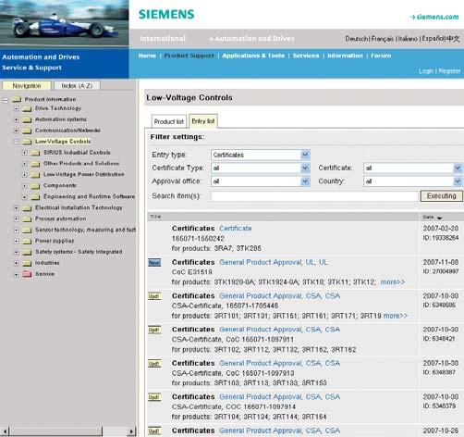Select Other Products and Solutions tree item
This screenshot has height=437, width=464.
click(81, 164)
